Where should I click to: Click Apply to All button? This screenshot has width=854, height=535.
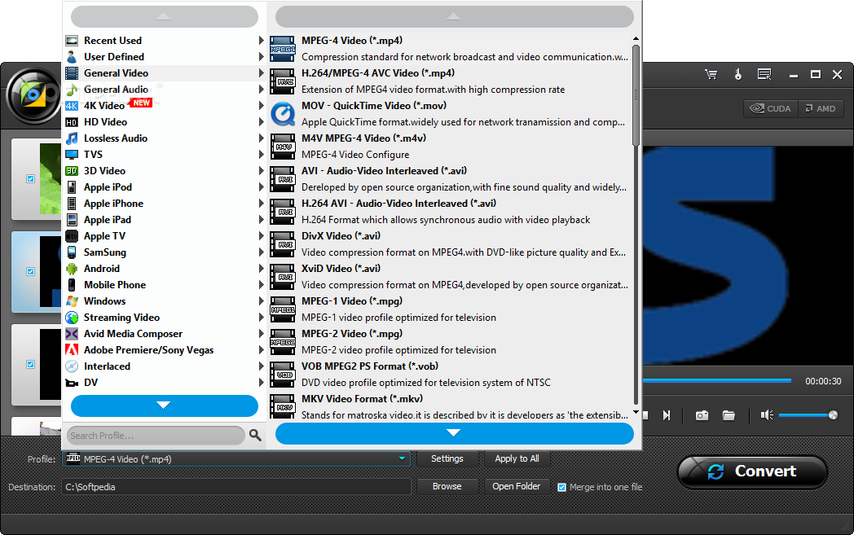pos(517,458)
